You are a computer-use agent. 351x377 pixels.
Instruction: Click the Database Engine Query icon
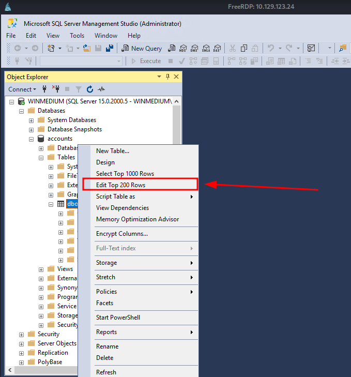(x=172, y=48)
